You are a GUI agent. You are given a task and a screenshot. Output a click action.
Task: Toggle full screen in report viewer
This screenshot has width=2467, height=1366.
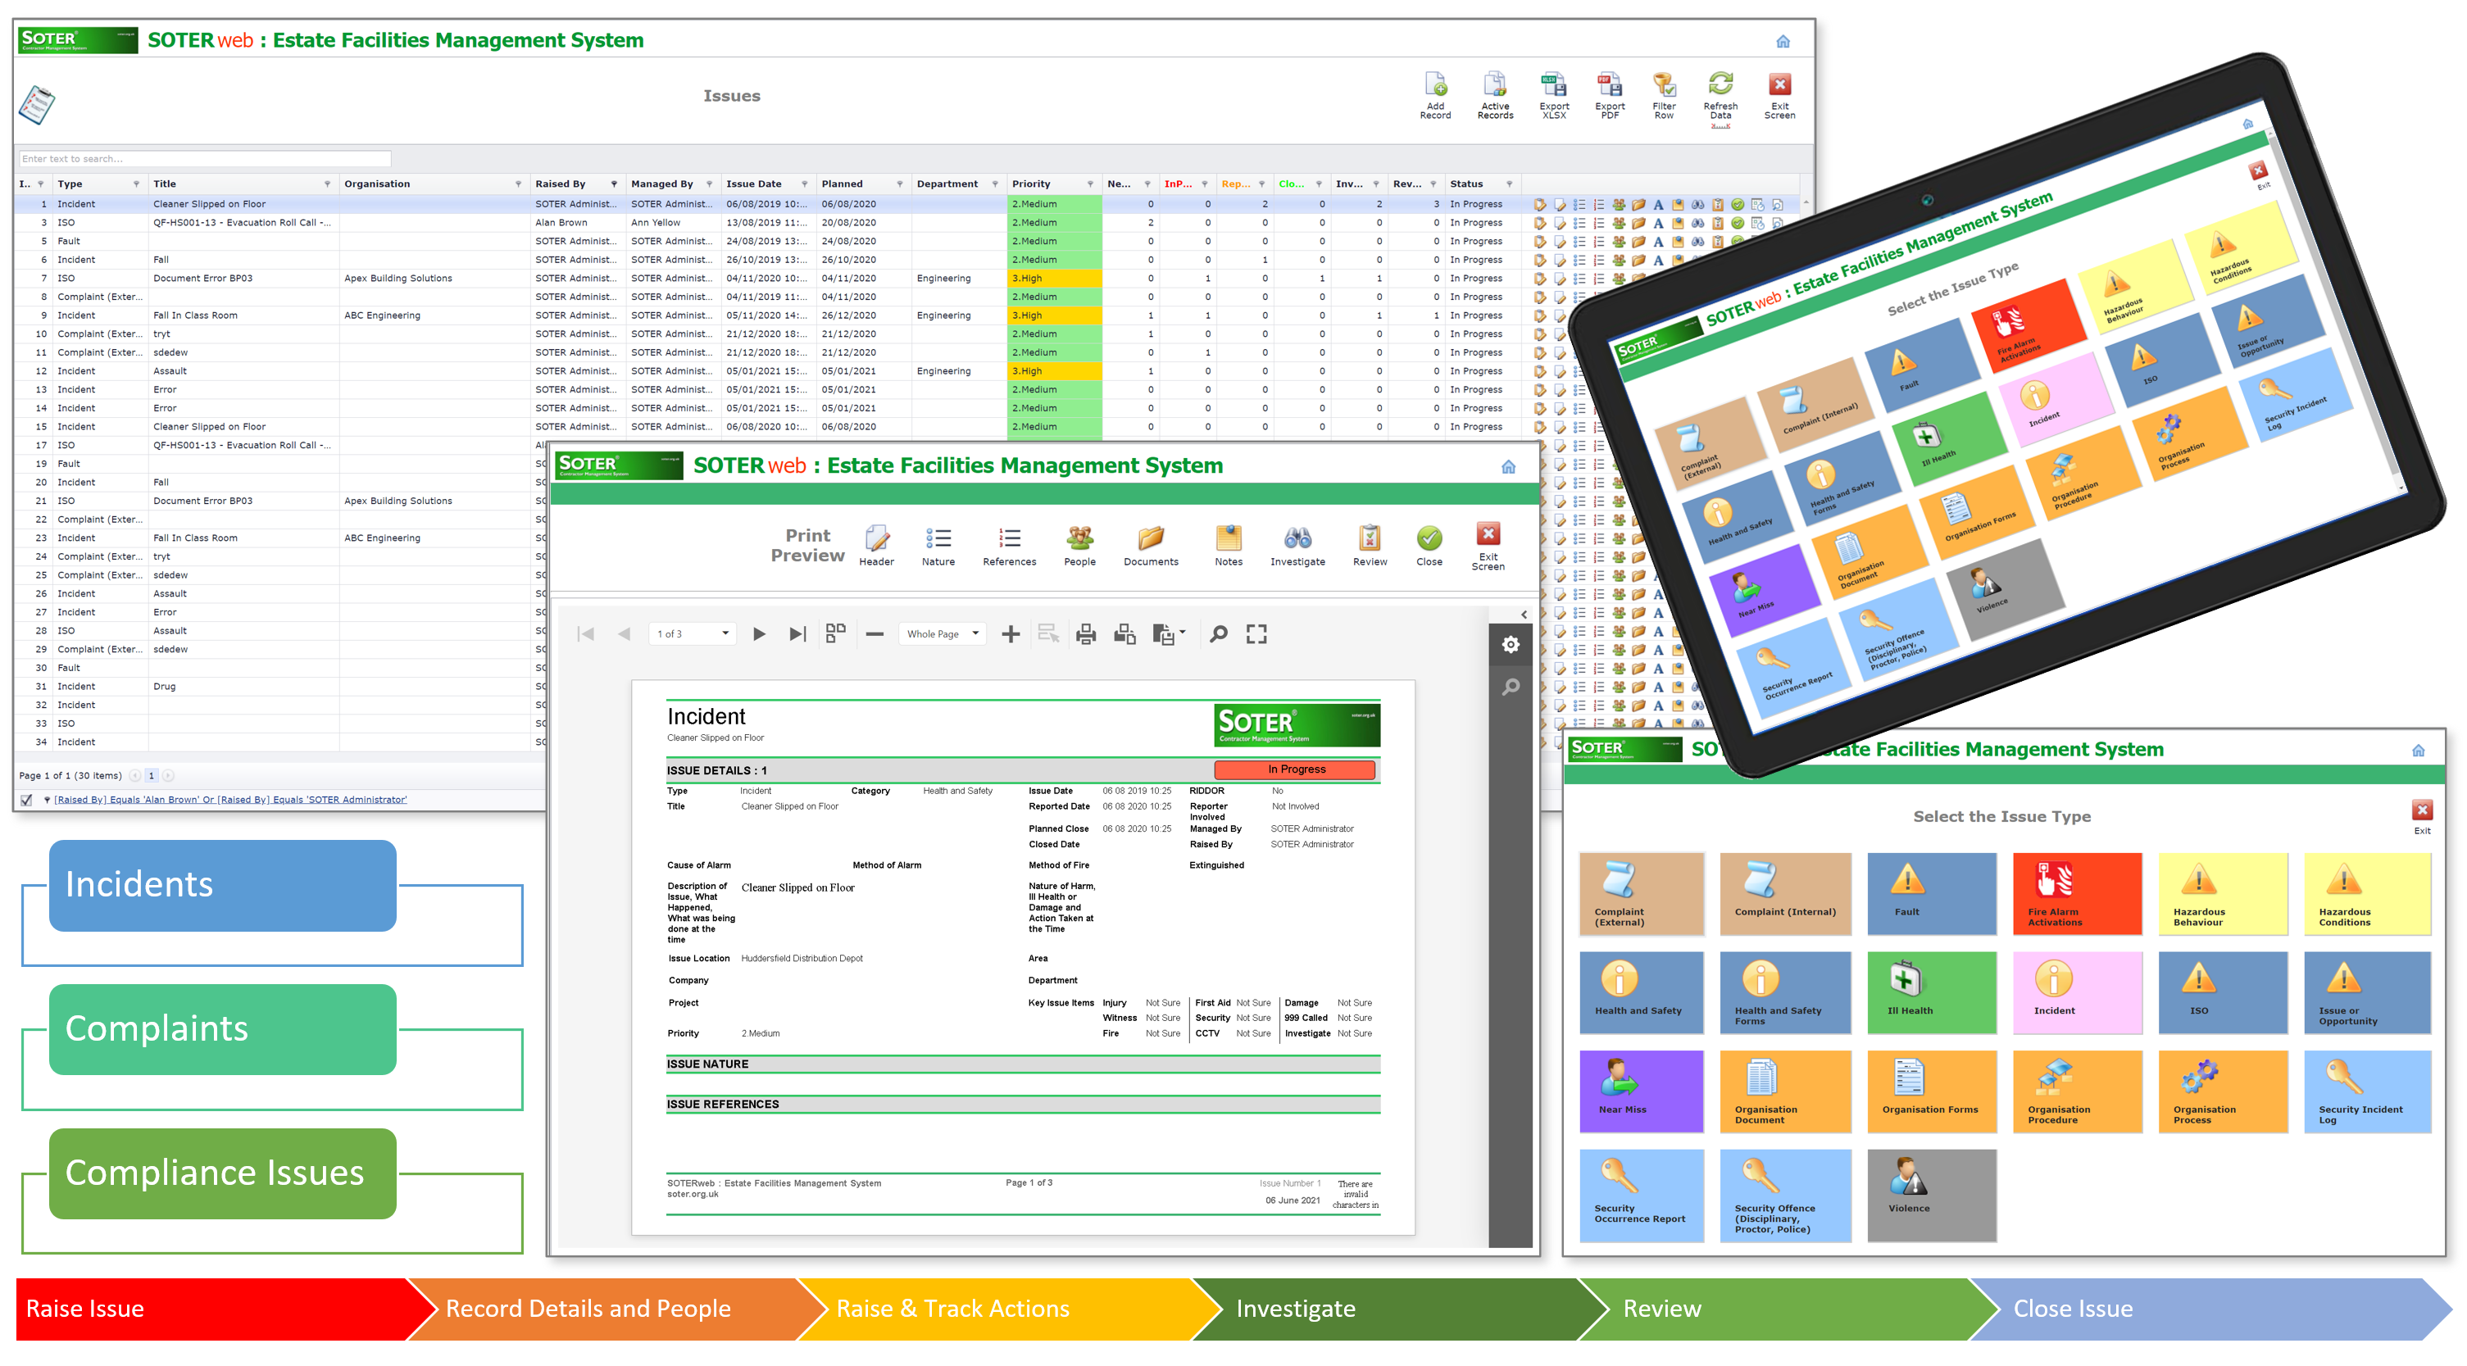(x=1256, y=633)
